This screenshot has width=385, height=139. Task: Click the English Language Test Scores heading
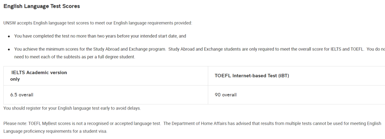(42, 6)
